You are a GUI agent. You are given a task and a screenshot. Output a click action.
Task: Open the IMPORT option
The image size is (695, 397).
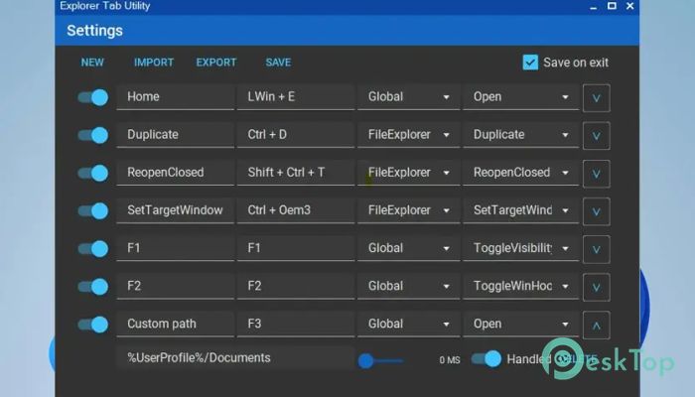154,63
